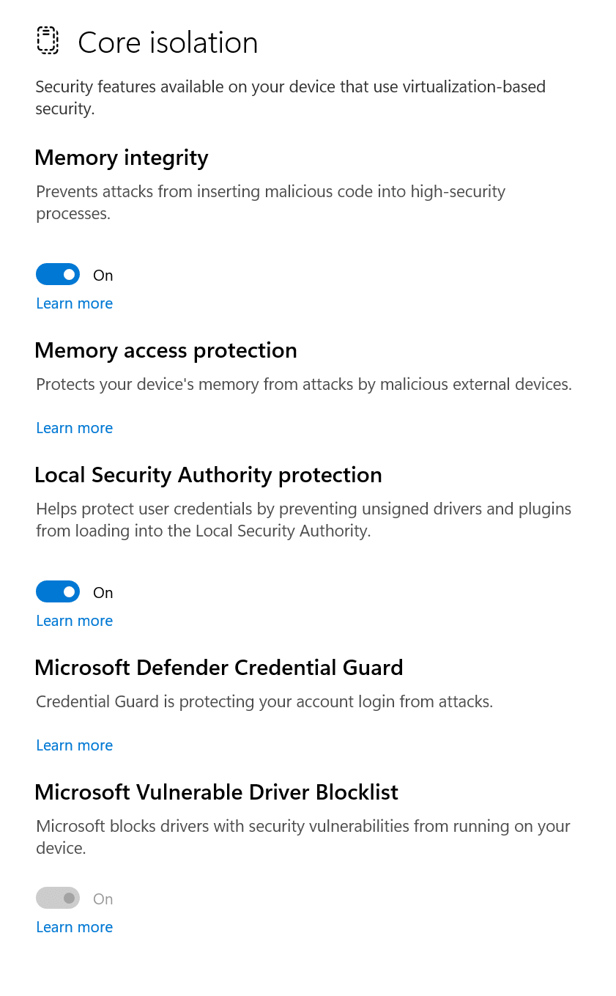Screen dimensions: 616x996
Task: Open Learn more under Microsoft Defender Credential Guard
Action: pyautogui.click(x=75, y=745)
